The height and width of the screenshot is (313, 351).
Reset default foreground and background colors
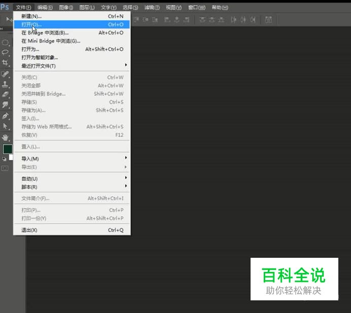4,159
